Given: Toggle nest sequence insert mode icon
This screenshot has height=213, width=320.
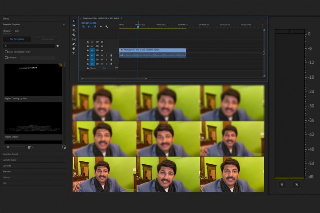Looking at the screenshot, I should coord(83,27).
